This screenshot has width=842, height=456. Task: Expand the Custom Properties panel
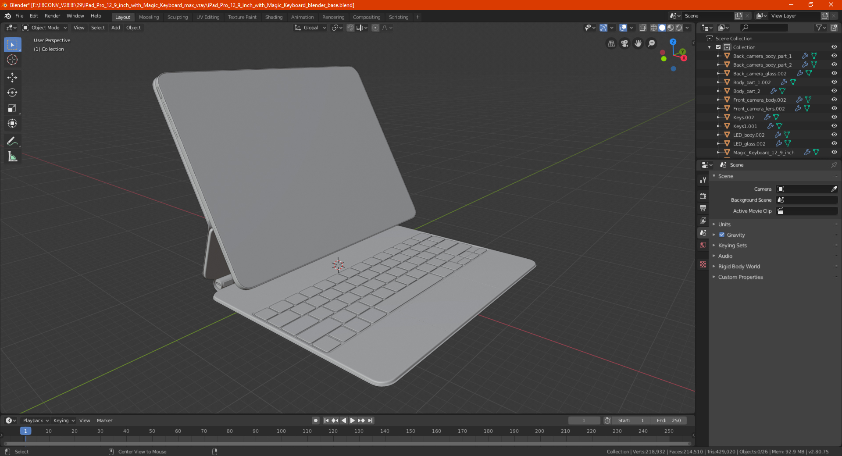tap(740, 277)
